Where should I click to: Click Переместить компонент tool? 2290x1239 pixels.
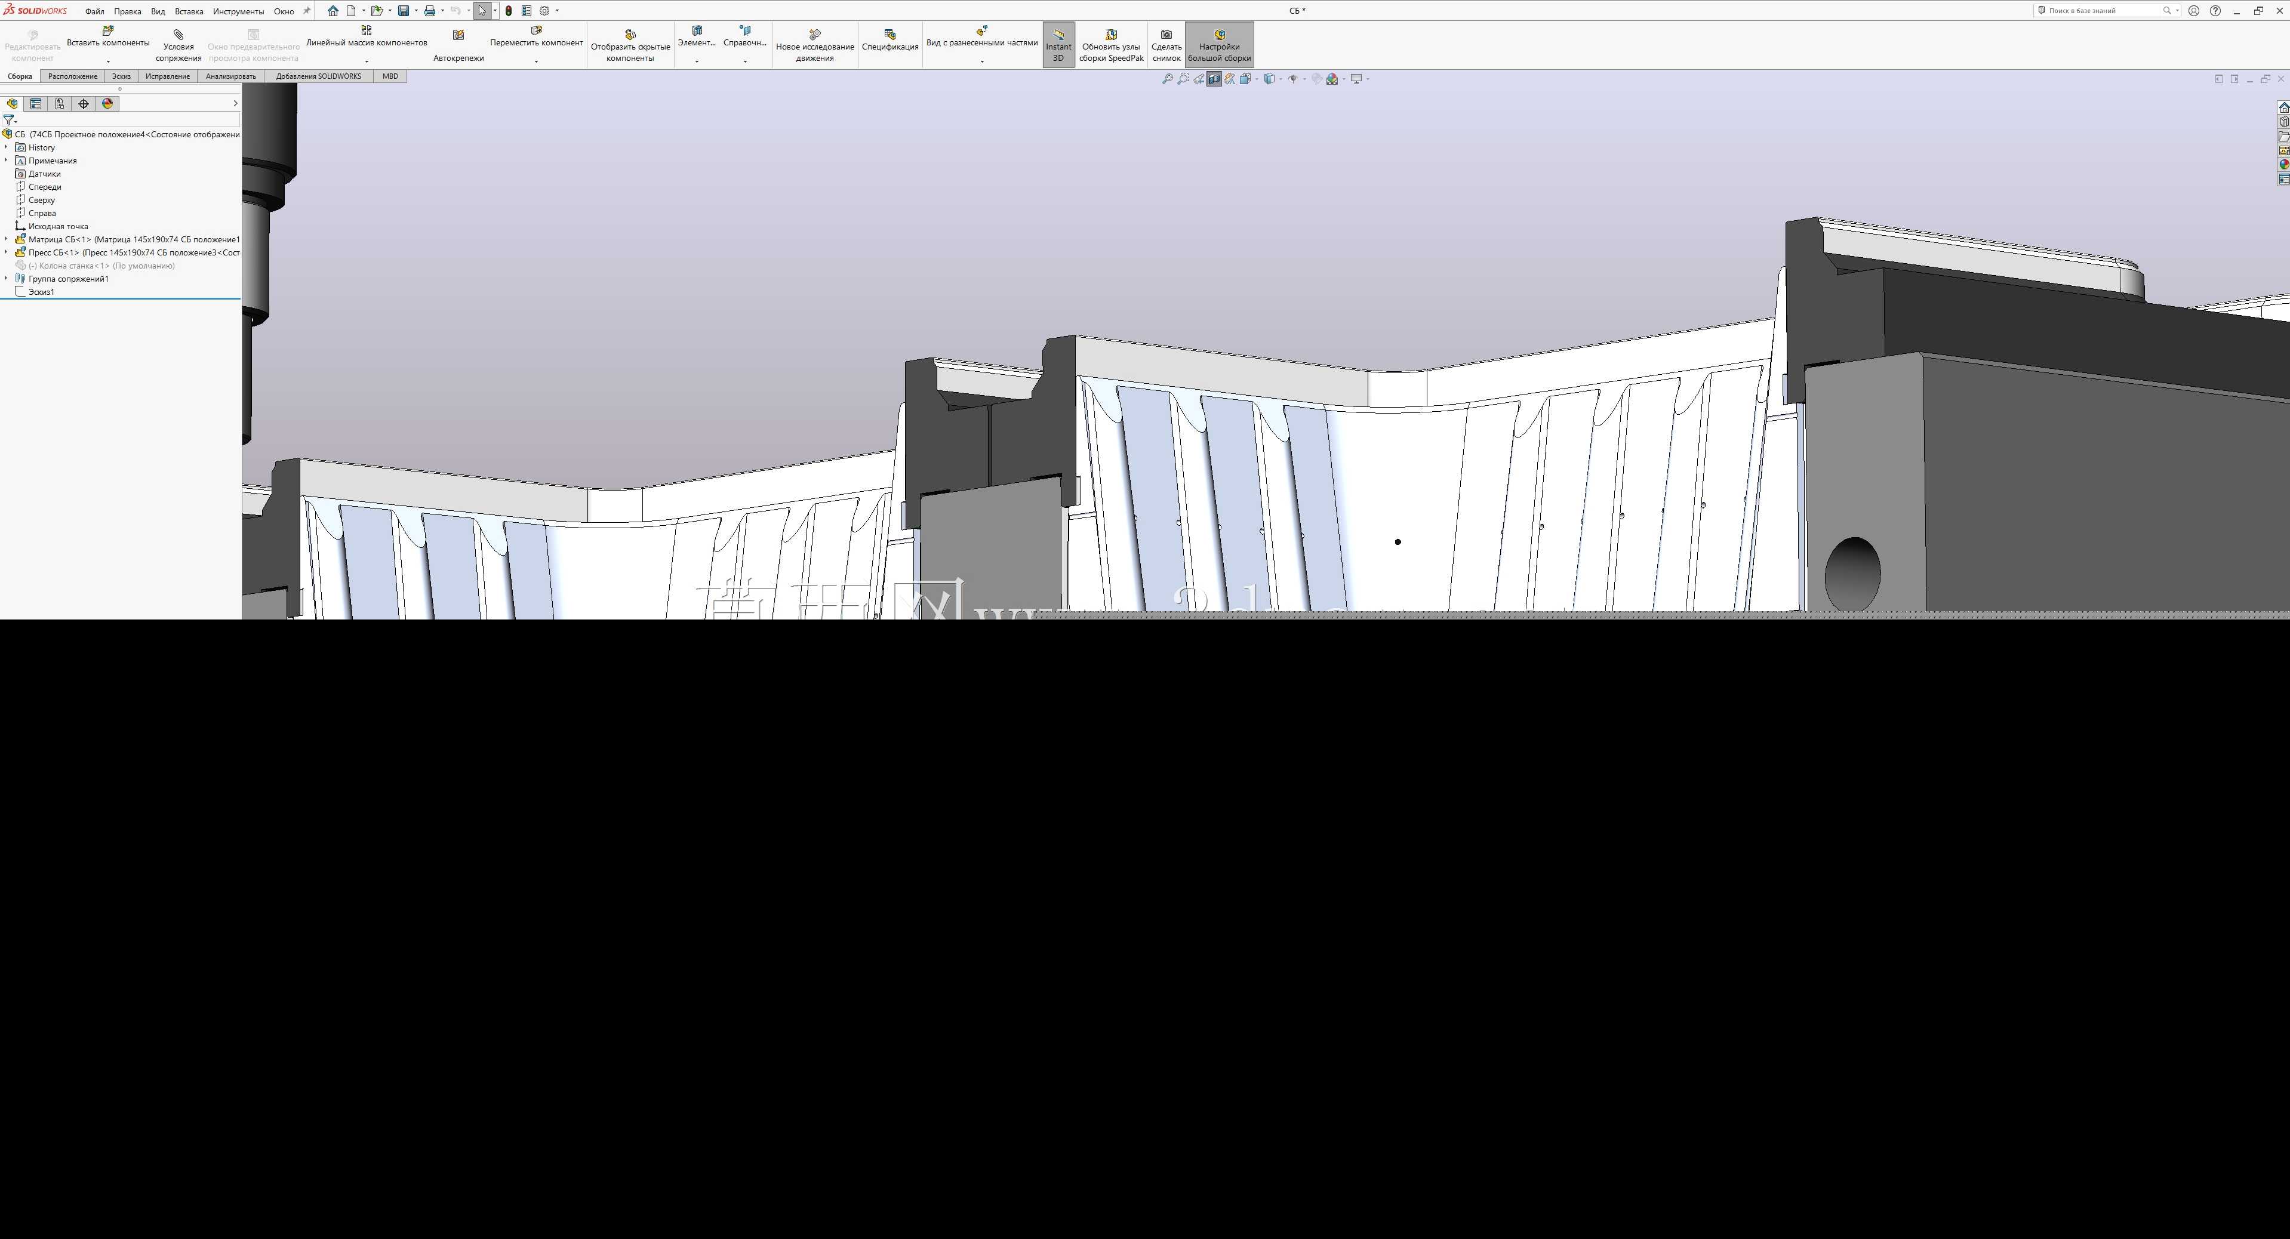click(x=536, y=38)
